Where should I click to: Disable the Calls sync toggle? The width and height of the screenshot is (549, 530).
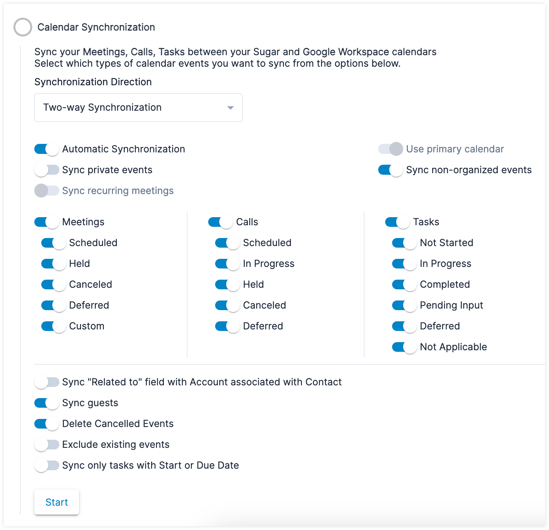pos(220,222)
